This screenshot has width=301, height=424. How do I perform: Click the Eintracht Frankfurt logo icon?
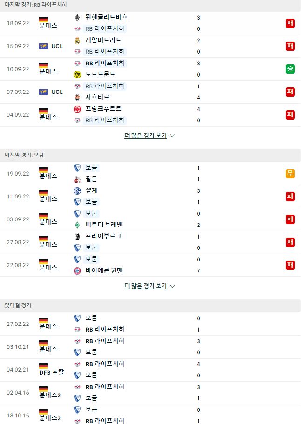pos(77,109)
